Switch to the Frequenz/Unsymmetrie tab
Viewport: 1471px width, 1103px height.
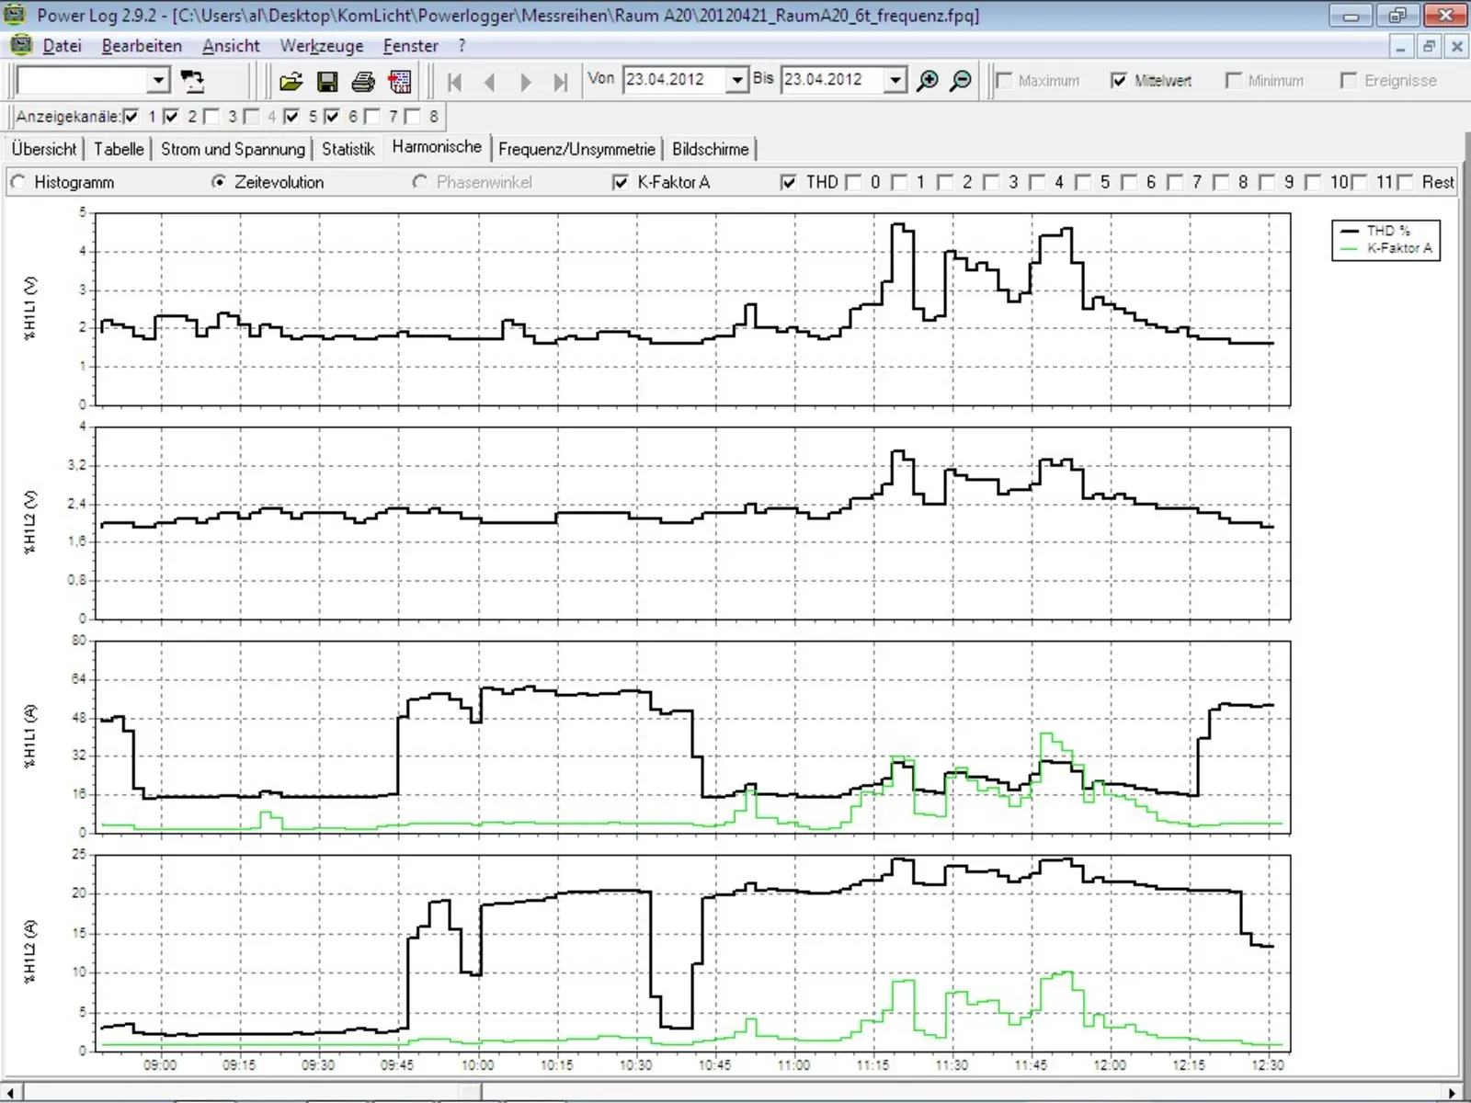(x=576, y=149)
